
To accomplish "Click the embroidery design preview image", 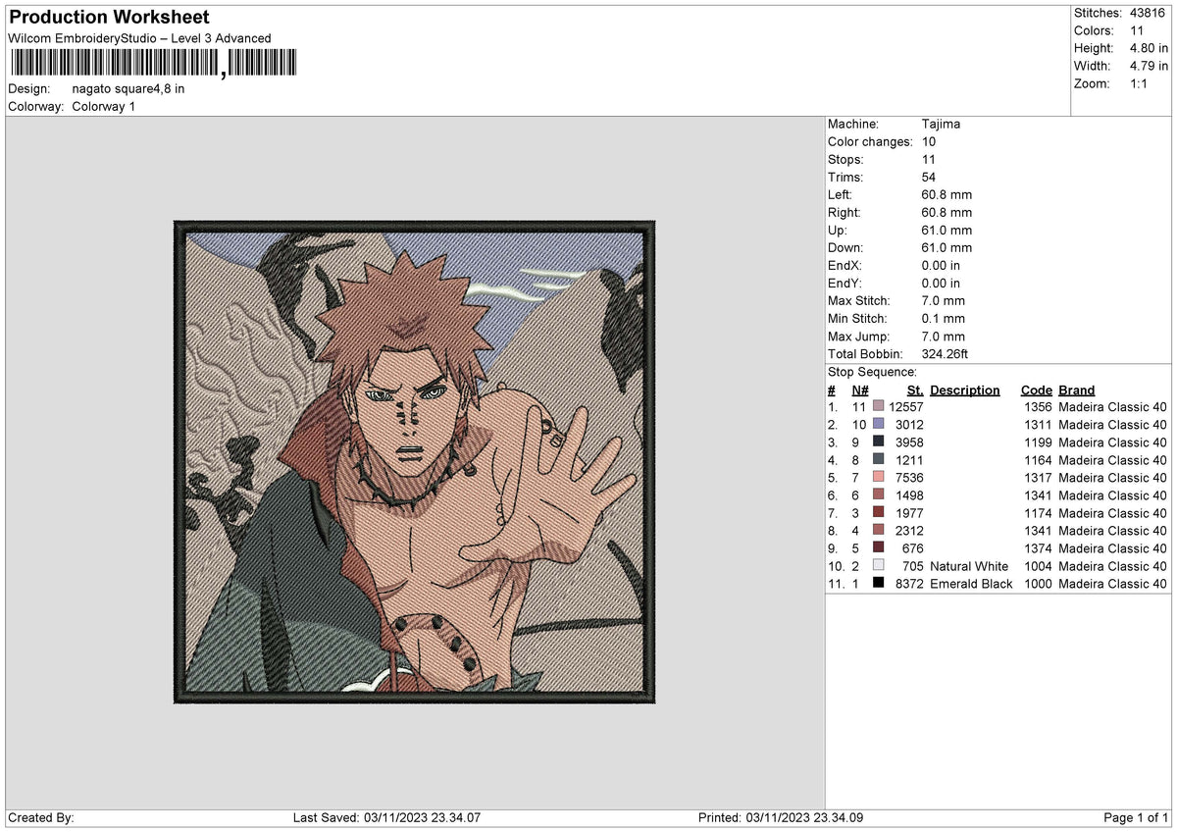I will pyautogui.click(x=414, y=462).
